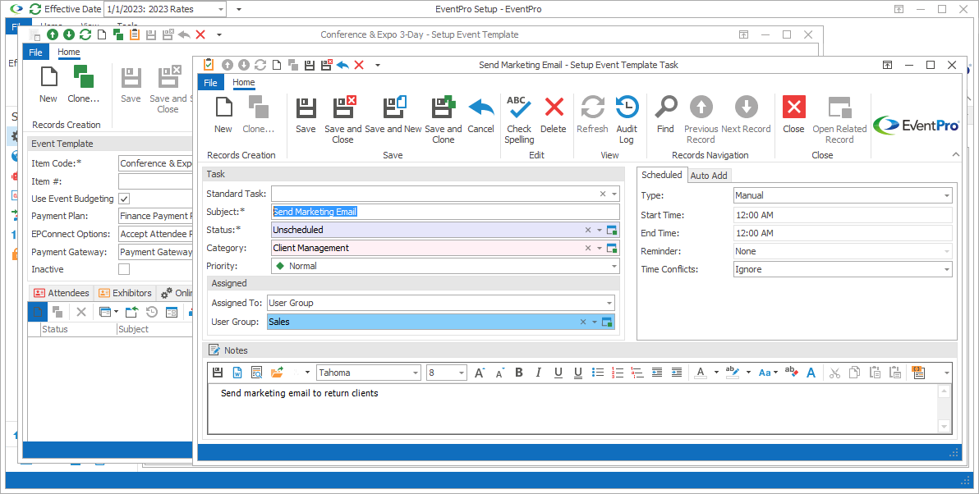Open the font size dropdown showing 8
This screenshot has width=979, height=494.
462,373
